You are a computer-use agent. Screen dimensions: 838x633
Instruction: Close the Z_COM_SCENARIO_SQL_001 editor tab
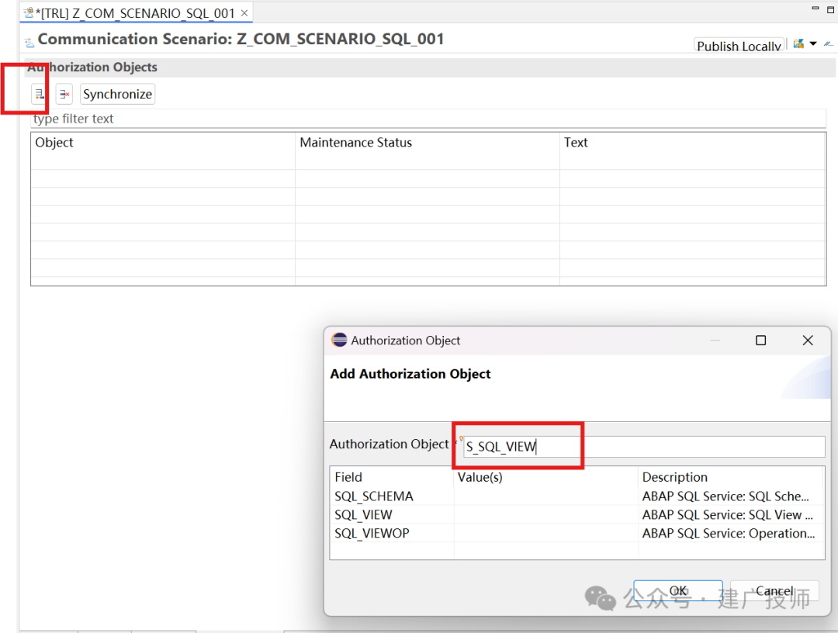[244, 13]
